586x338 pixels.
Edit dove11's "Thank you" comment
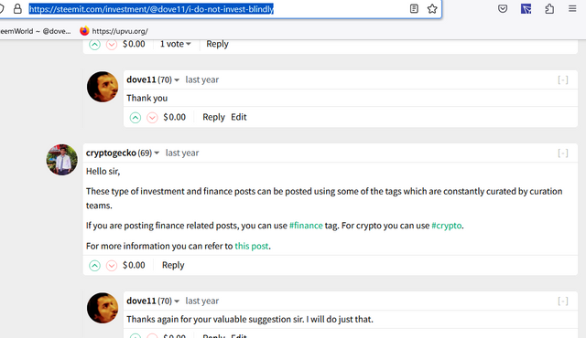click(239, 117)
